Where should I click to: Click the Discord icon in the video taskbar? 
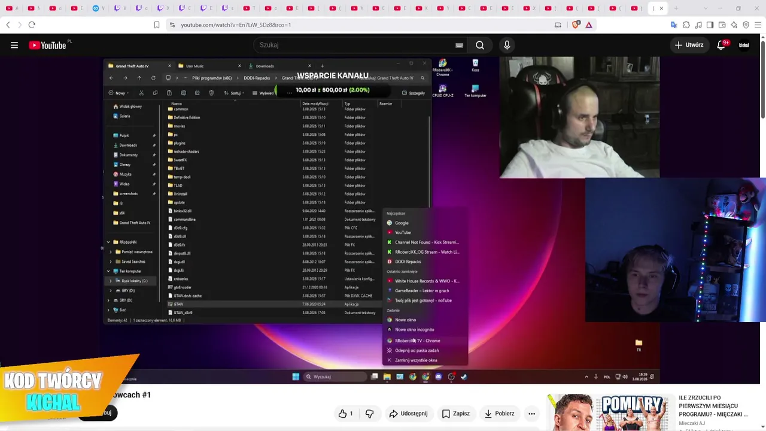[438, 377]
